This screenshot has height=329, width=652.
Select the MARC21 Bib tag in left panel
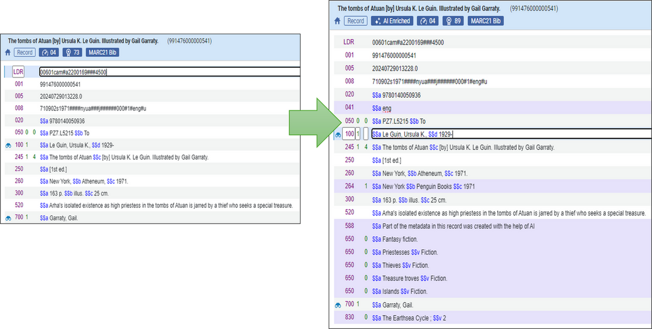pyautogui.click(x=102, y=53)
